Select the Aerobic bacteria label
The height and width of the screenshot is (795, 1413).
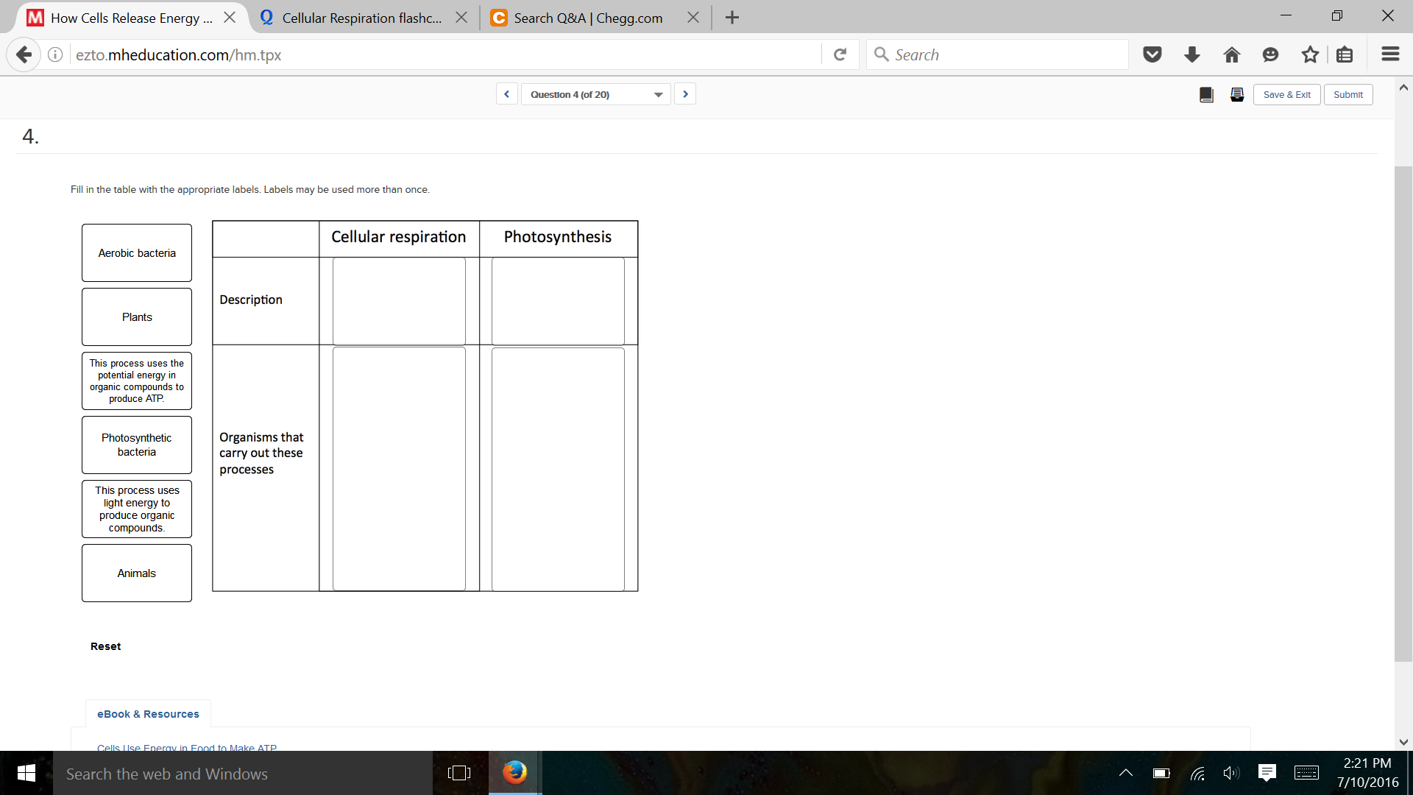point(136,252)
